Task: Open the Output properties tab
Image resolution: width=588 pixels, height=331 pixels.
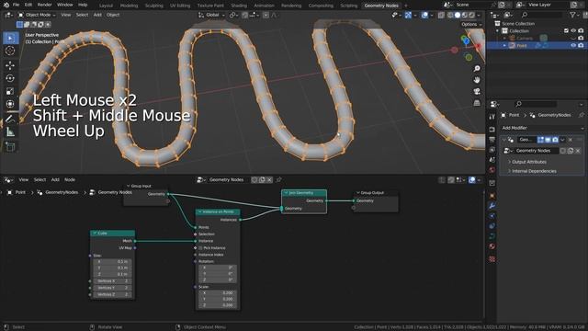Action: pos(492,140)
